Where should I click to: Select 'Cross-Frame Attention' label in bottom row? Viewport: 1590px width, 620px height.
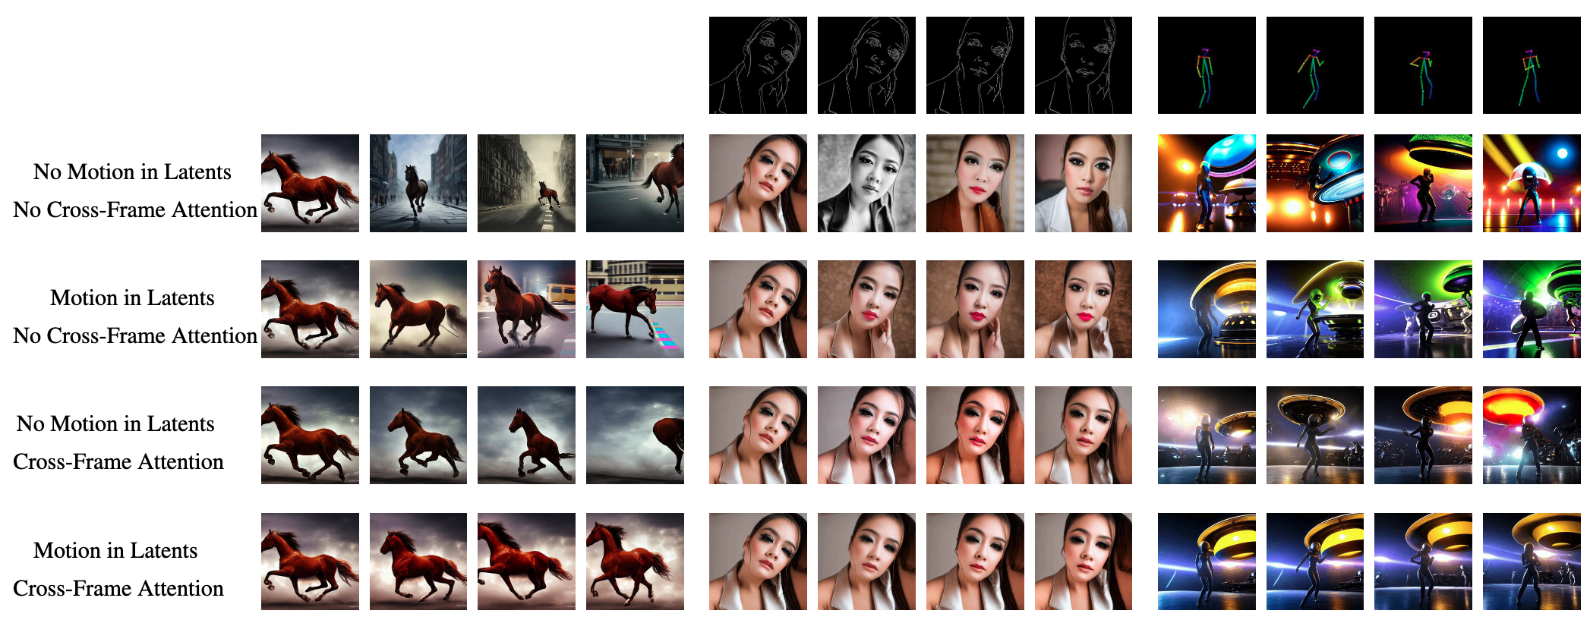tap(118, 588)
